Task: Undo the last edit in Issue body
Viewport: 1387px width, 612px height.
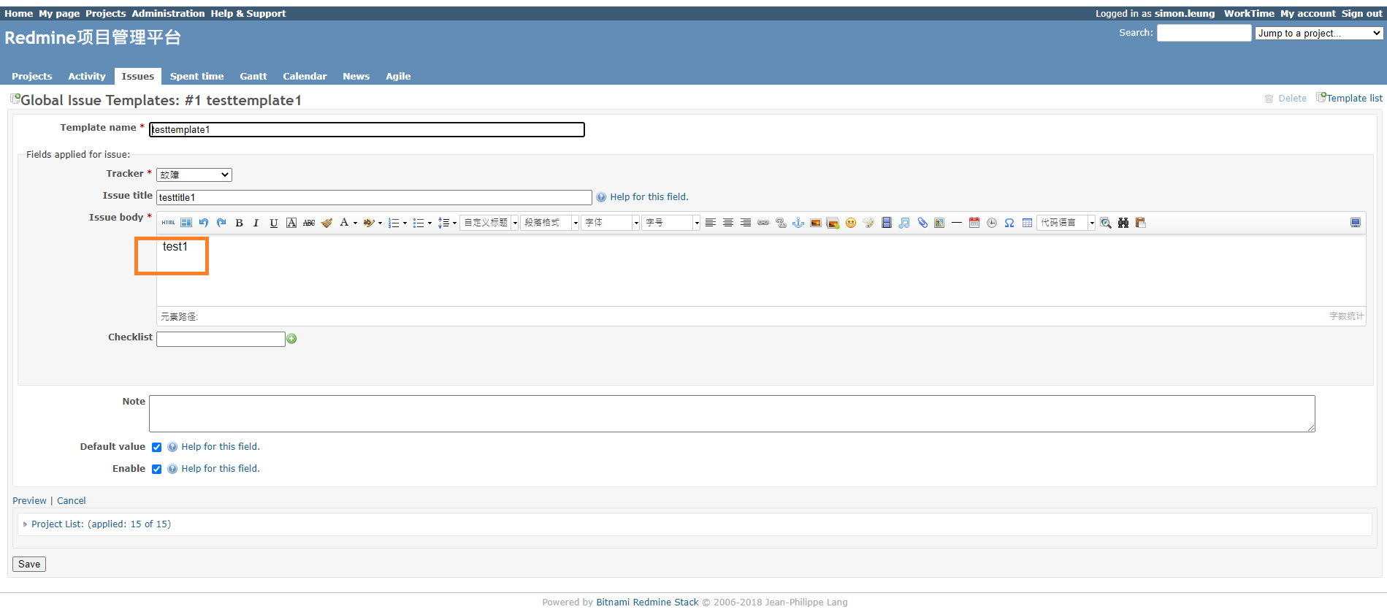Action: click(x=204, y=223)
